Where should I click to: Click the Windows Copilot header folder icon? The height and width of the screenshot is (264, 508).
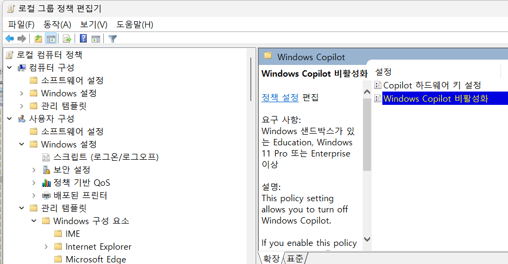pos(268,55)
